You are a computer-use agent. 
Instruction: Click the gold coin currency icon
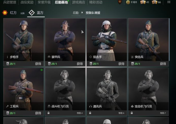128,2
